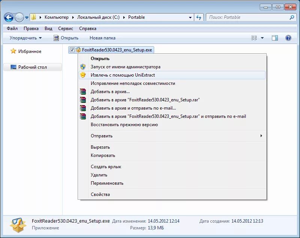Click the magnifier search icon
The width and height of the screenshot is (300, 238).
(x=292, y=17)
